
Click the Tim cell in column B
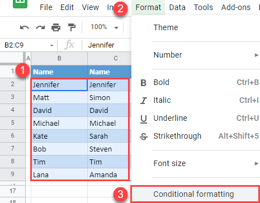59,162
